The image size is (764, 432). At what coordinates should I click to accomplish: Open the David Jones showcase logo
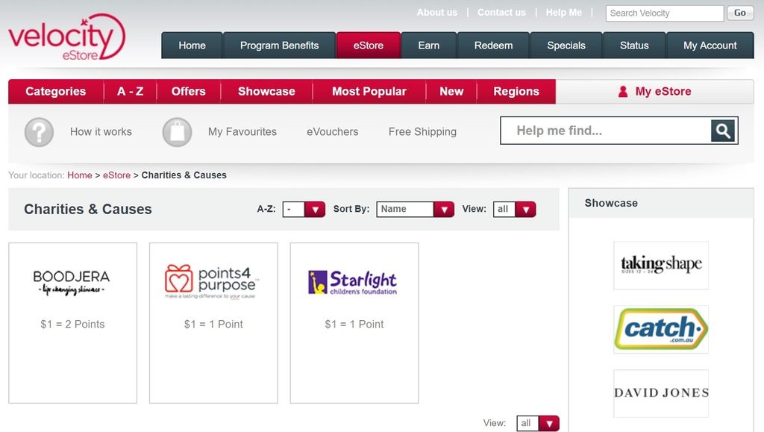tap(661, 393)
